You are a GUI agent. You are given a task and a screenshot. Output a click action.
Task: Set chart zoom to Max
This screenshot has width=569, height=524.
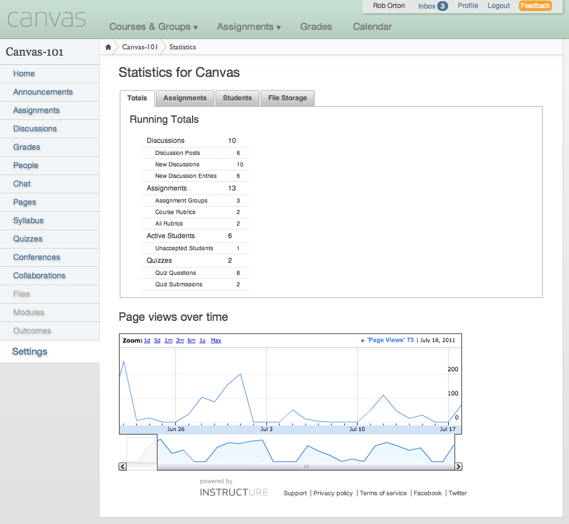(216, 340)
